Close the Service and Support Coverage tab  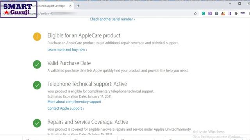pyautogui.click(x=70, y=6)
